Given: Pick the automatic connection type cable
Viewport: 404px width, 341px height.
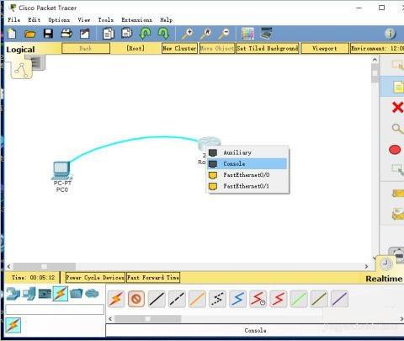Looking at the screenshot, I should [x=116, y=299].
